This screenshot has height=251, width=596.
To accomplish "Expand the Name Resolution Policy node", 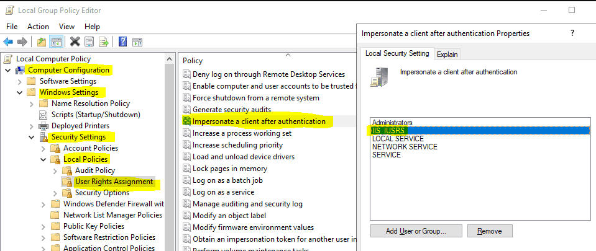I will (x=32, y=104).
